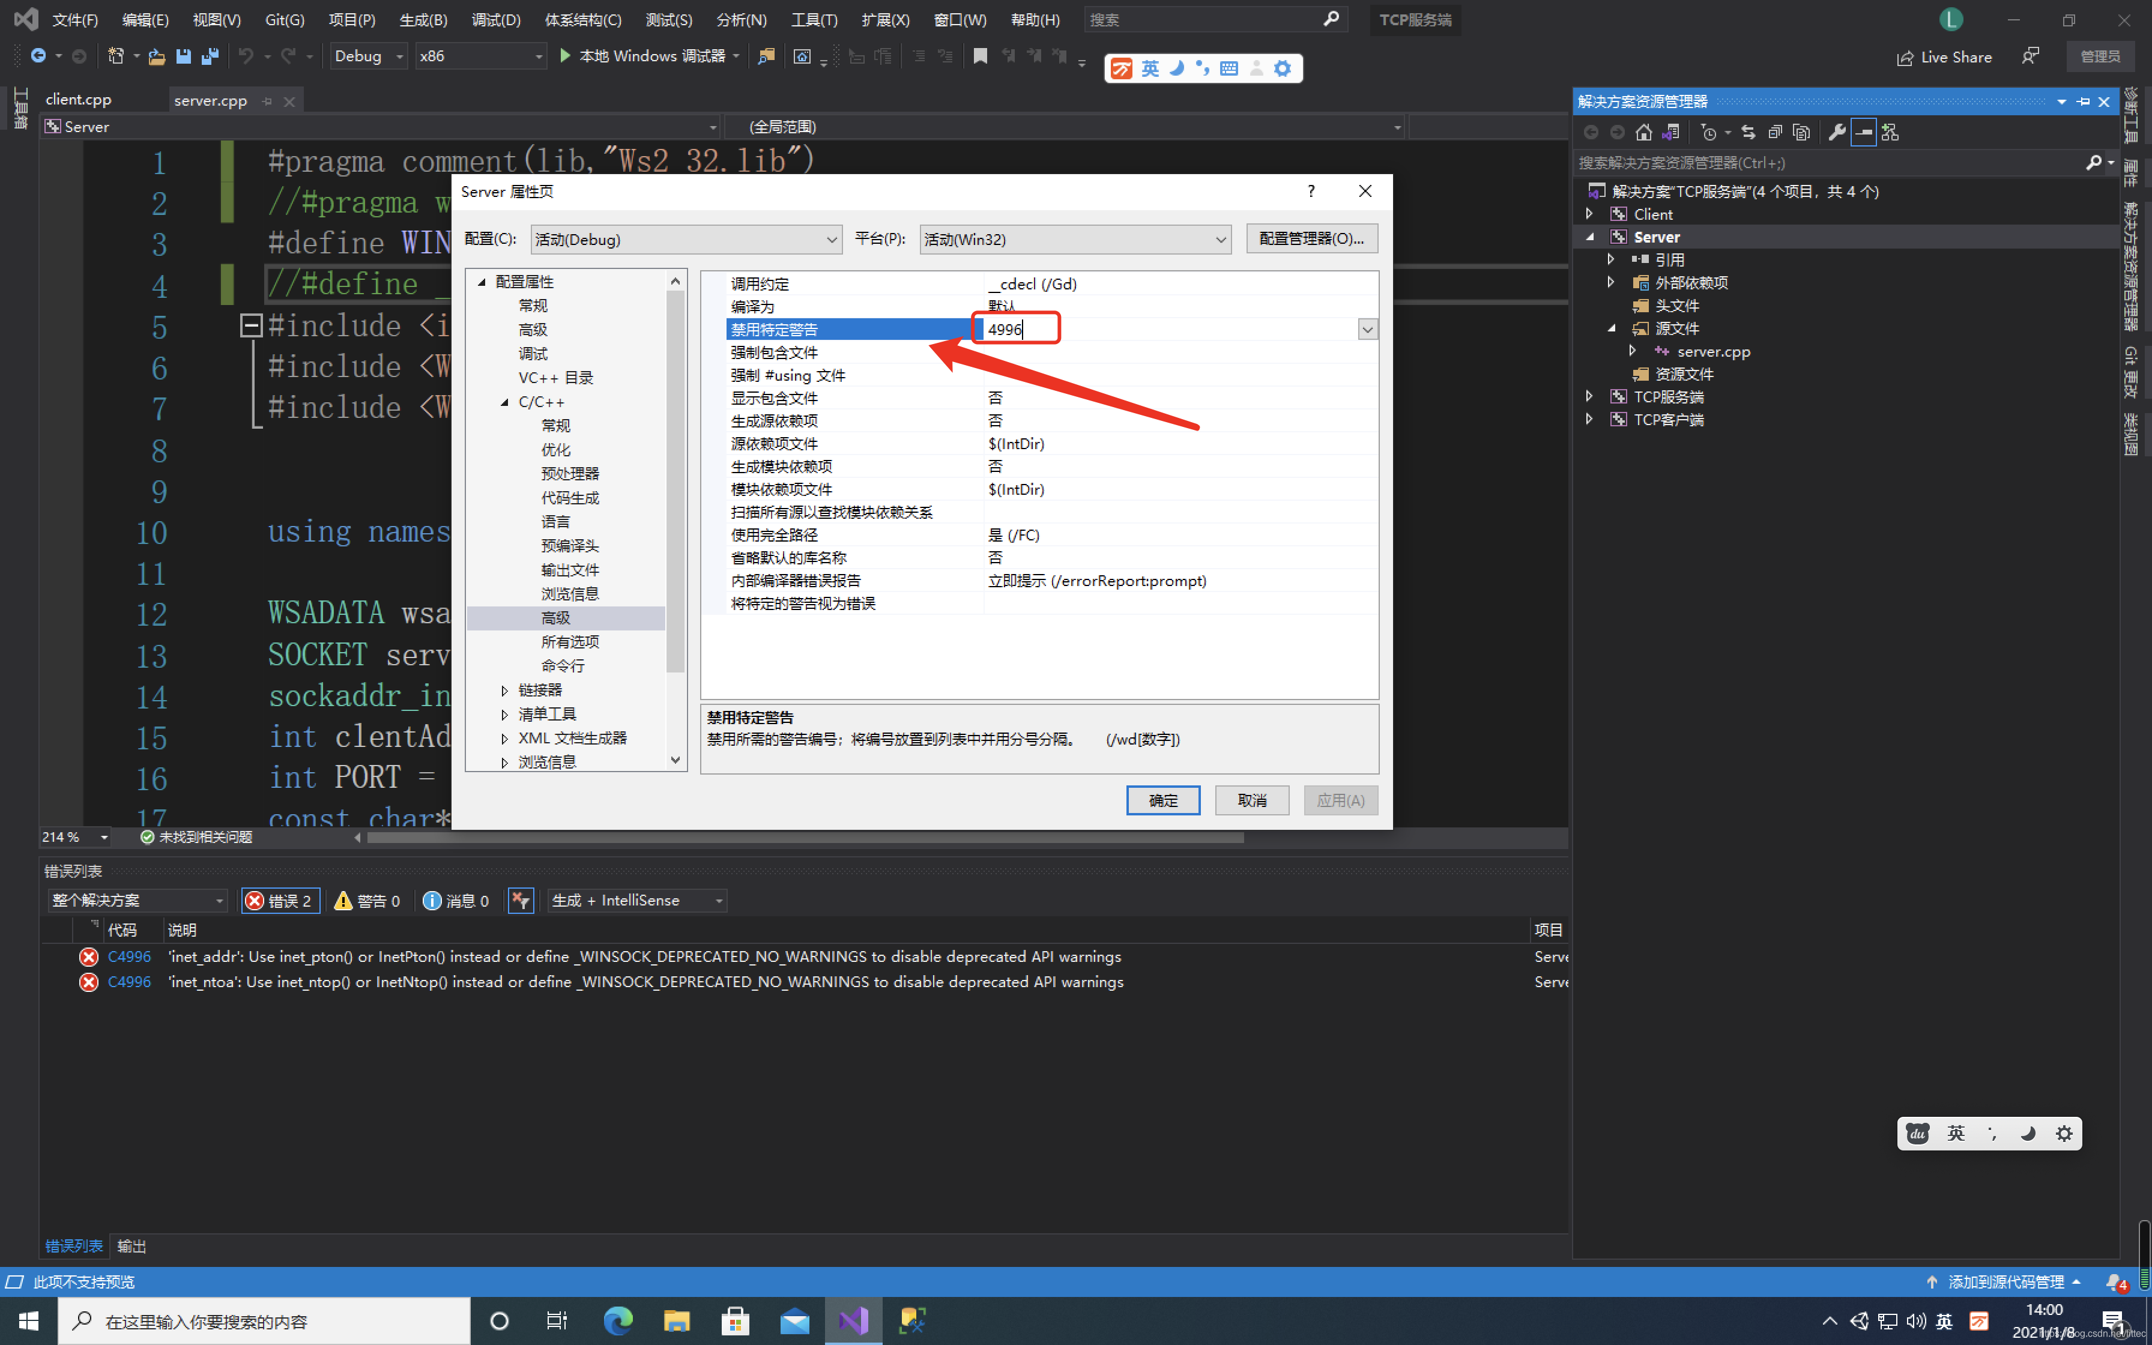Toggle the 消息 0 filter button
The width and height of the screenshot is (2152, 1345).
pyautogui.click(x=456, y=900)
